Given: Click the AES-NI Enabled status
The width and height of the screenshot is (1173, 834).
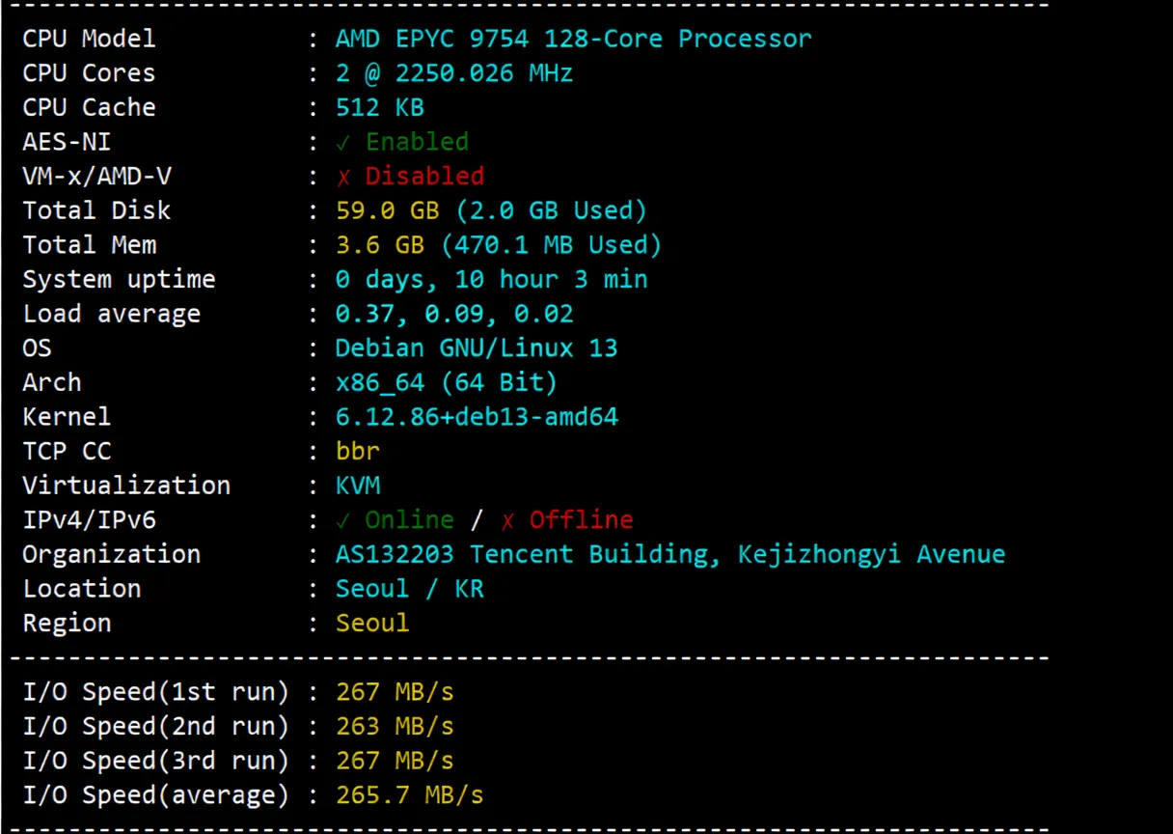Looking at the screenshot, I should pos(402,142).
